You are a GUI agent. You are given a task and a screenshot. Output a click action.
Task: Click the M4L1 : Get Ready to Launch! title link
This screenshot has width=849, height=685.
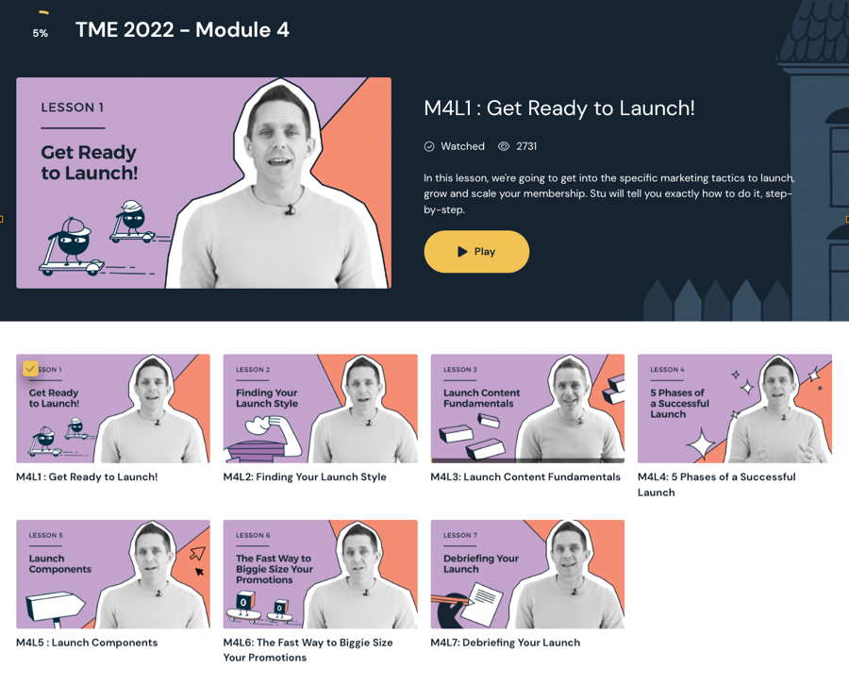[87, 477]
